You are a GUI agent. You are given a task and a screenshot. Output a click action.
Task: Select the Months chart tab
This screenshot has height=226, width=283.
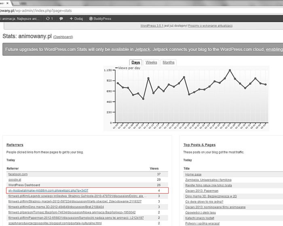[168, 62]
